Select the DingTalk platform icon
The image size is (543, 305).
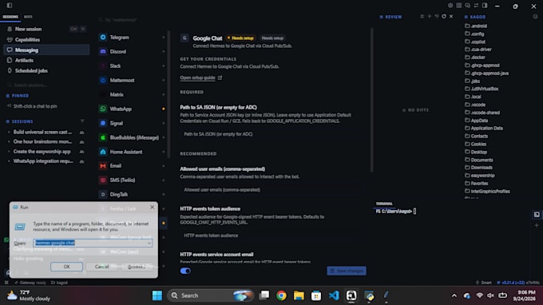pos(103,194)
